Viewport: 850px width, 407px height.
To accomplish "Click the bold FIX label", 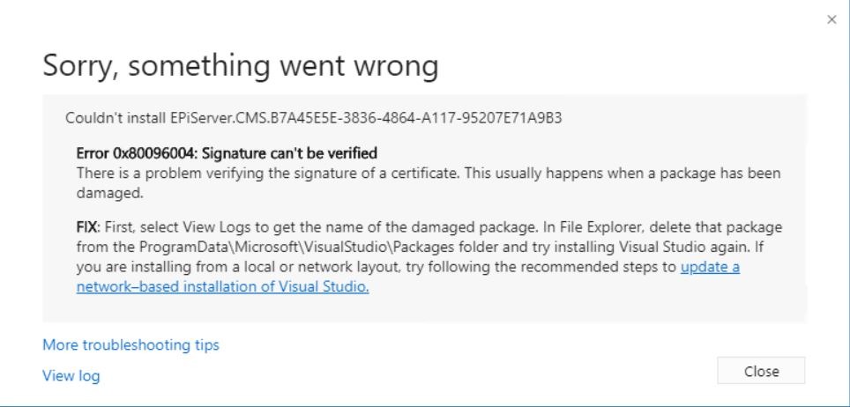I will pos(88,226).
